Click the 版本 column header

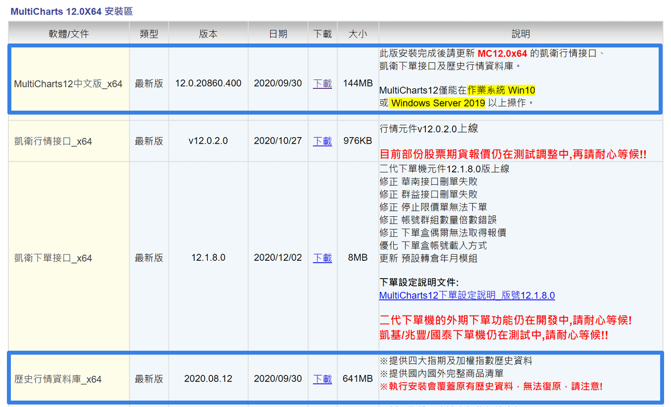pyautogui.click(x=208, y=34)
